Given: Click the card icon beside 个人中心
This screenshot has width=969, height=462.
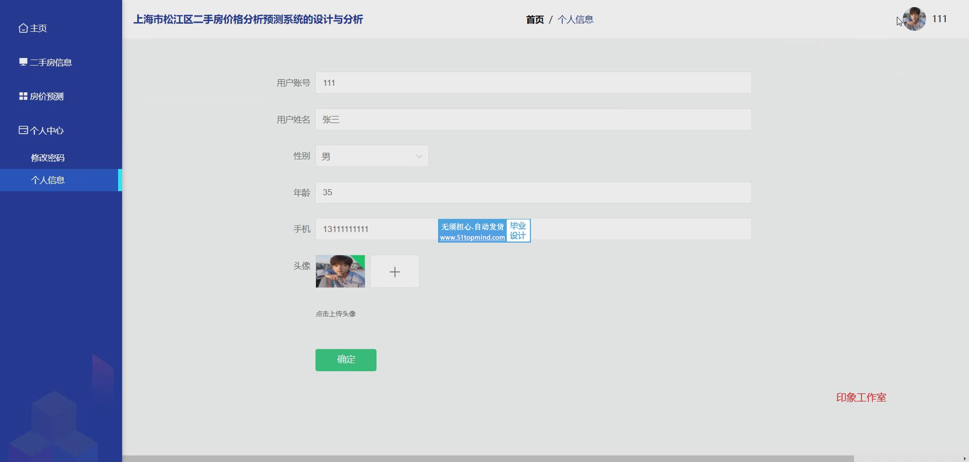Looking at the screenshot, I should click(23, 130).
